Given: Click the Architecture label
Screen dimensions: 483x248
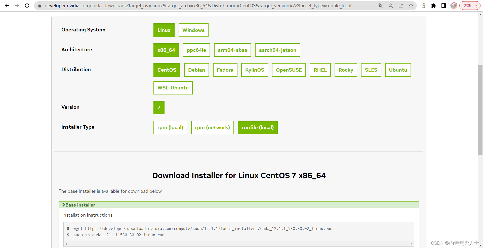Looking at the screenshot, I should pyautogui.click(x=77, y=49).
